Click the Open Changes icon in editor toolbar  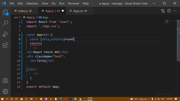(163, 11)
